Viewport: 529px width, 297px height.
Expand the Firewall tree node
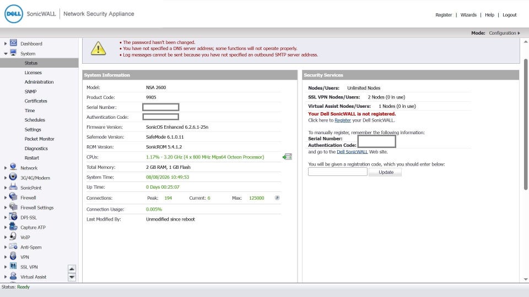point(6,198)
